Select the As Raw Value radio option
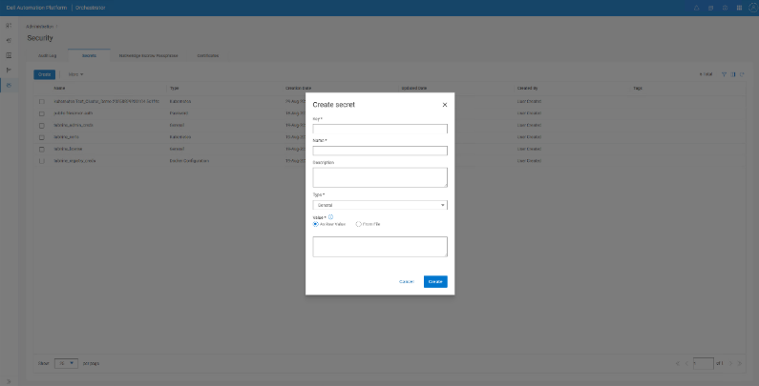The image size is (759, 386). [316, 224]
